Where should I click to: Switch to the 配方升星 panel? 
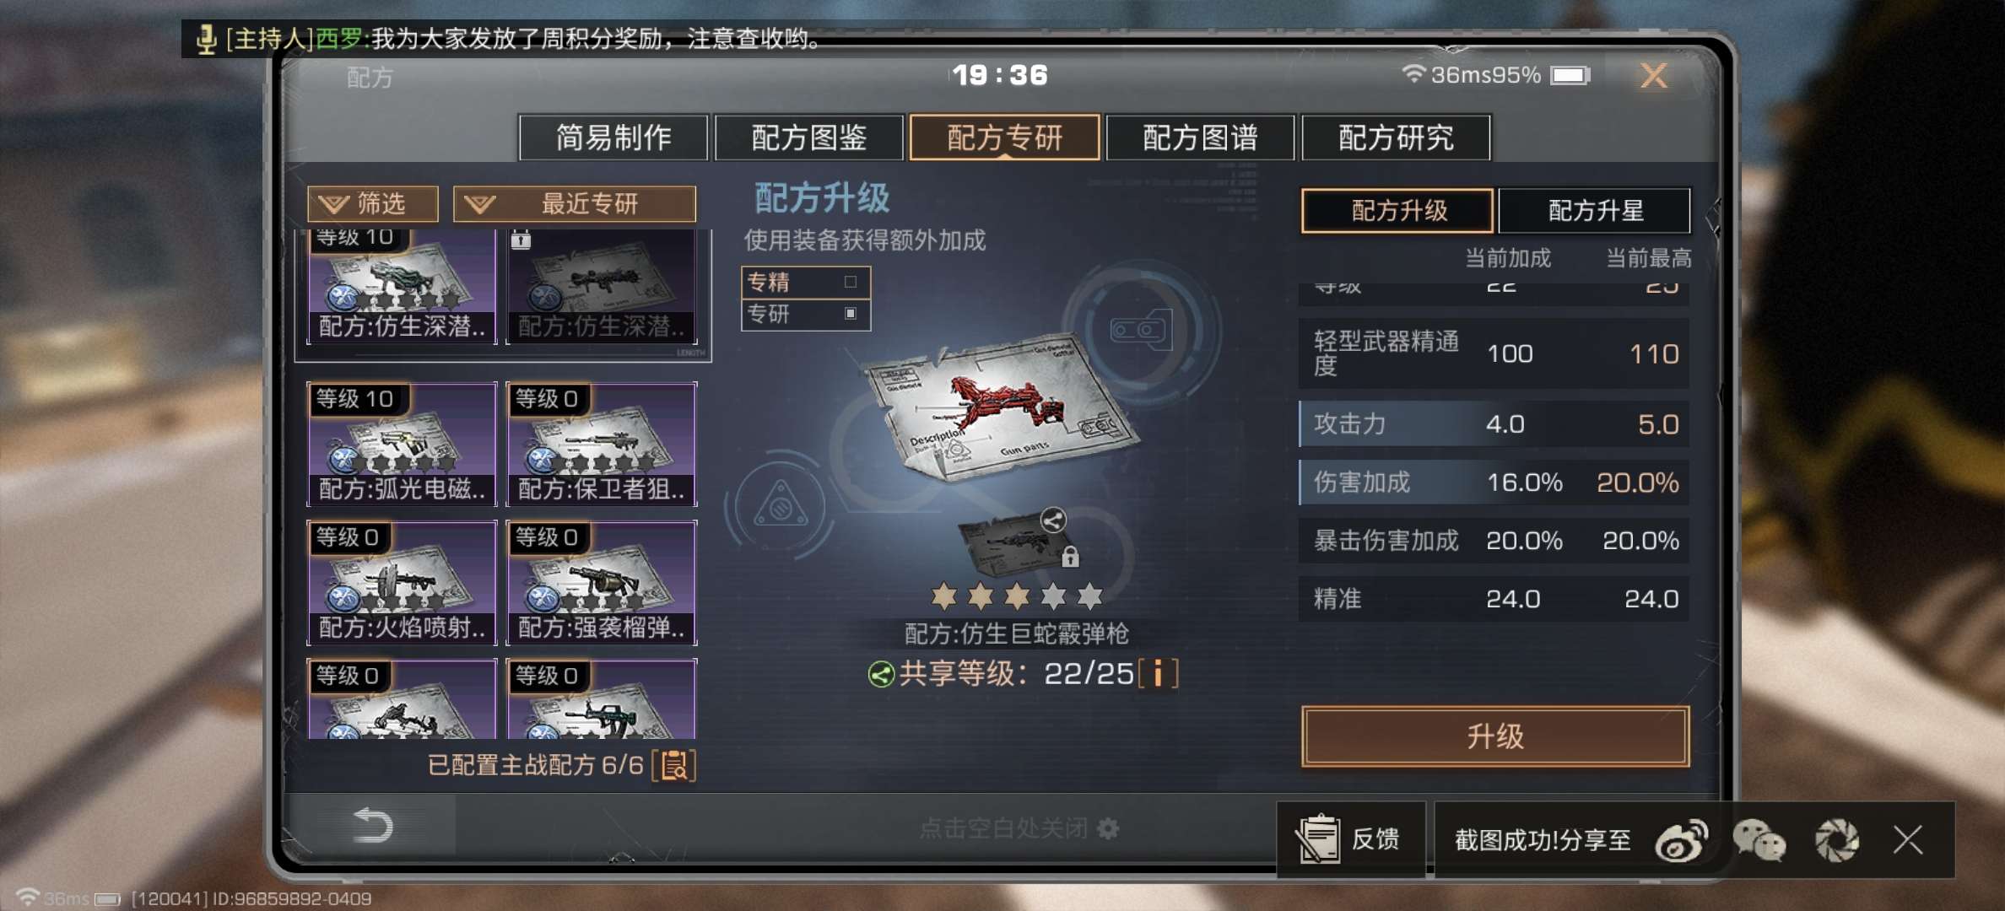tap(1595, 210)
